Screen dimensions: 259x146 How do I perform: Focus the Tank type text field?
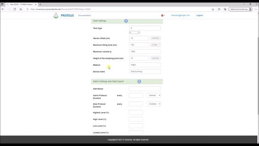145,28
